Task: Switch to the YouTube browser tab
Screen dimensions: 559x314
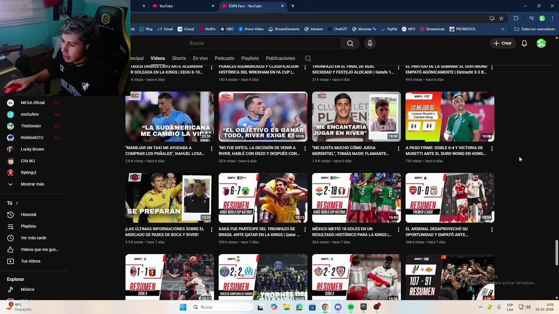Action: [x=183, y=6]
